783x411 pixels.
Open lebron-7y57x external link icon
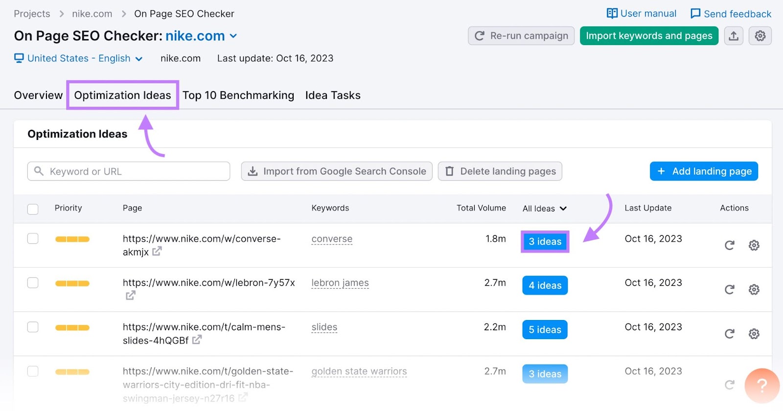tap(131, 296)
